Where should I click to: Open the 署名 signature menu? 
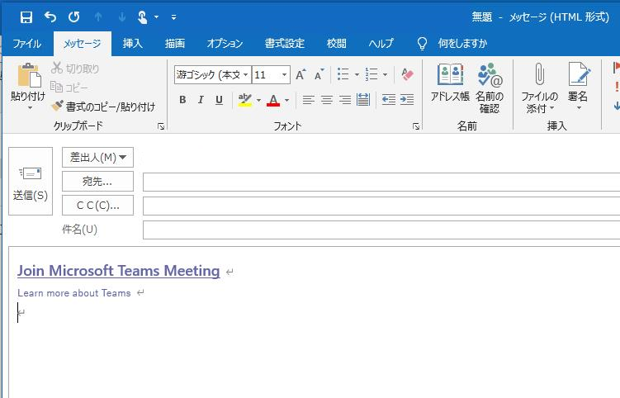(x=578, y=86)
